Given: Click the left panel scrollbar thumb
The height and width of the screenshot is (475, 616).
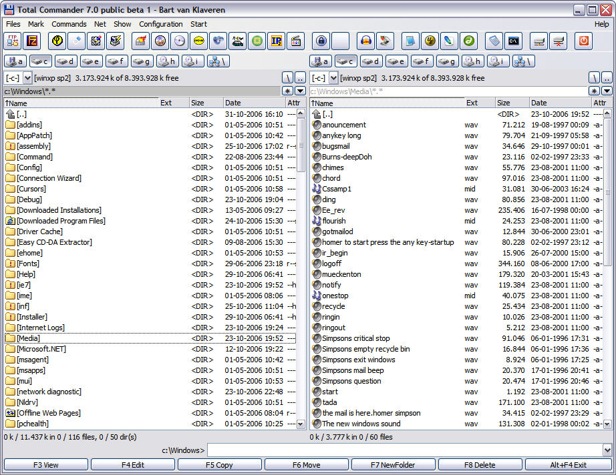Looking at the screenshot, I should pos(301,145).
